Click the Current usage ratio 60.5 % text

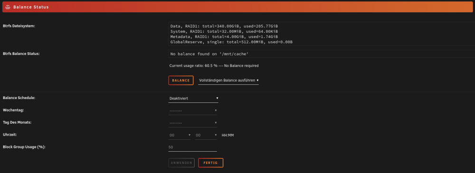[214, 65]
